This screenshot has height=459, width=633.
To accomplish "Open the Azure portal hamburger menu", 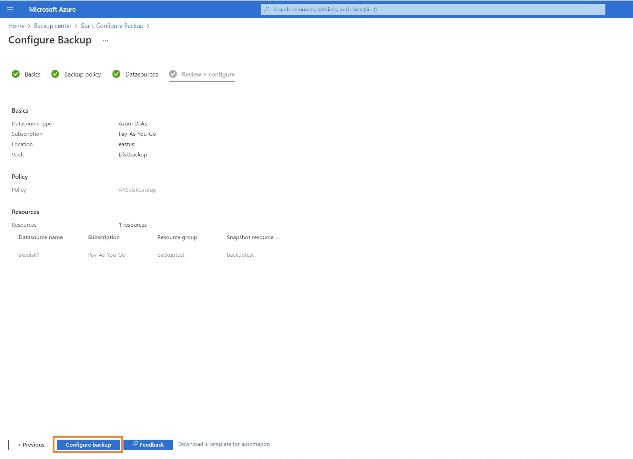I will 10,9.
